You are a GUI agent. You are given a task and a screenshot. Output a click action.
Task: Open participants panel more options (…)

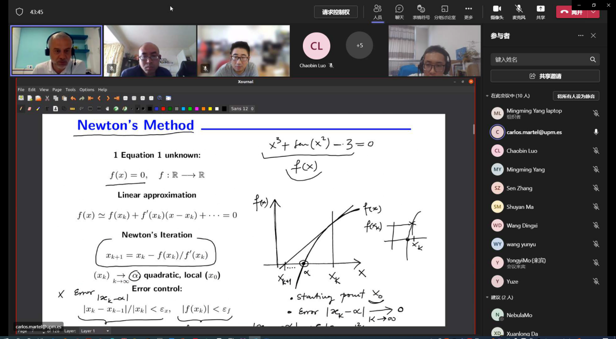581,36
